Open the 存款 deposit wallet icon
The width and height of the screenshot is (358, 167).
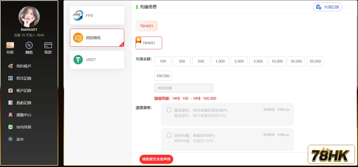[10, 45]
